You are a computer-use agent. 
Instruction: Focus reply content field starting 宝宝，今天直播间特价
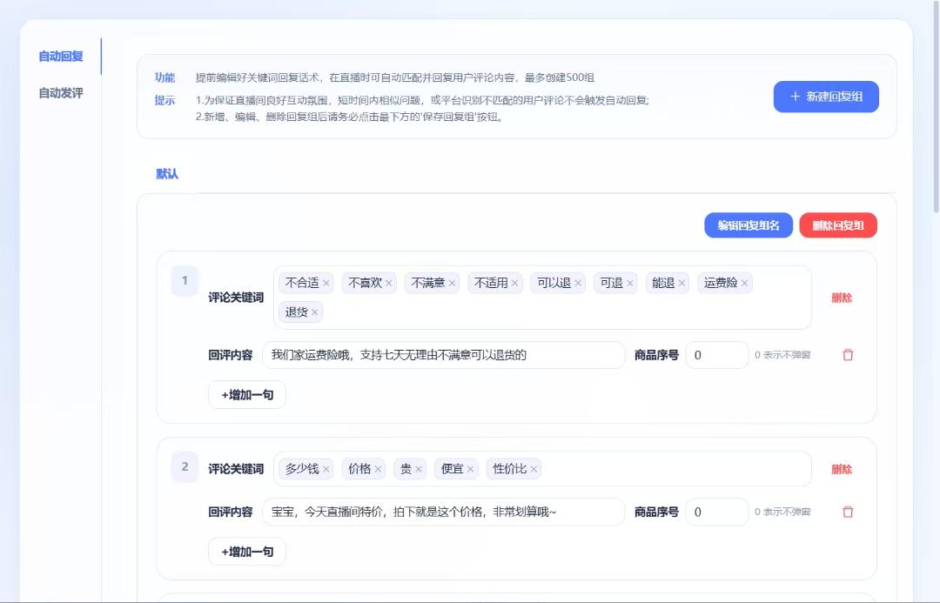444,512
